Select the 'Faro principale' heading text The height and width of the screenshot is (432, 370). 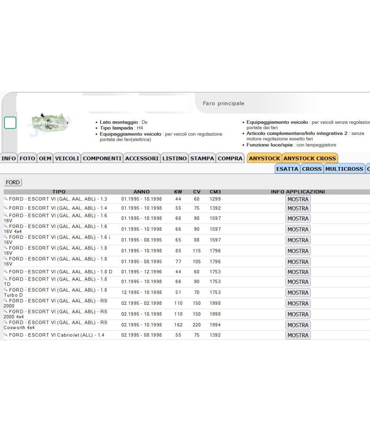click(224, 103)
